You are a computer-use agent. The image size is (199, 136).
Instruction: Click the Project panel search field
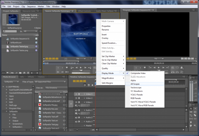10,31
